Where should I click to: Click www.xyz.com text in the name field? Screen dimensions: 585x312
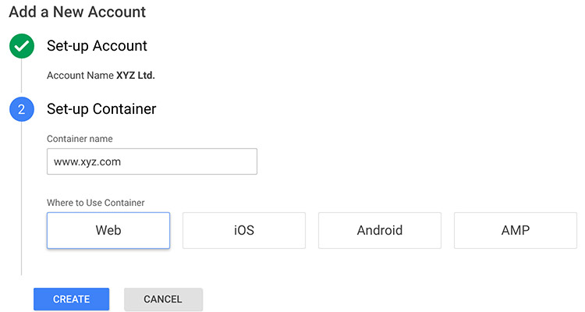click(82, 162)
